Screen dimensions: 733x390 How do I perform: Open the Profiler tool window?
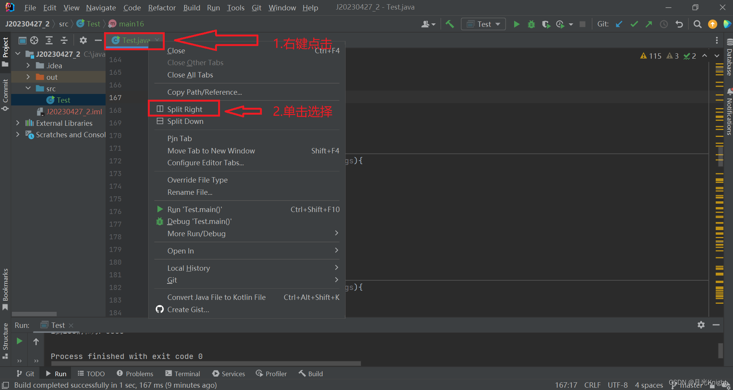point(271,374)
